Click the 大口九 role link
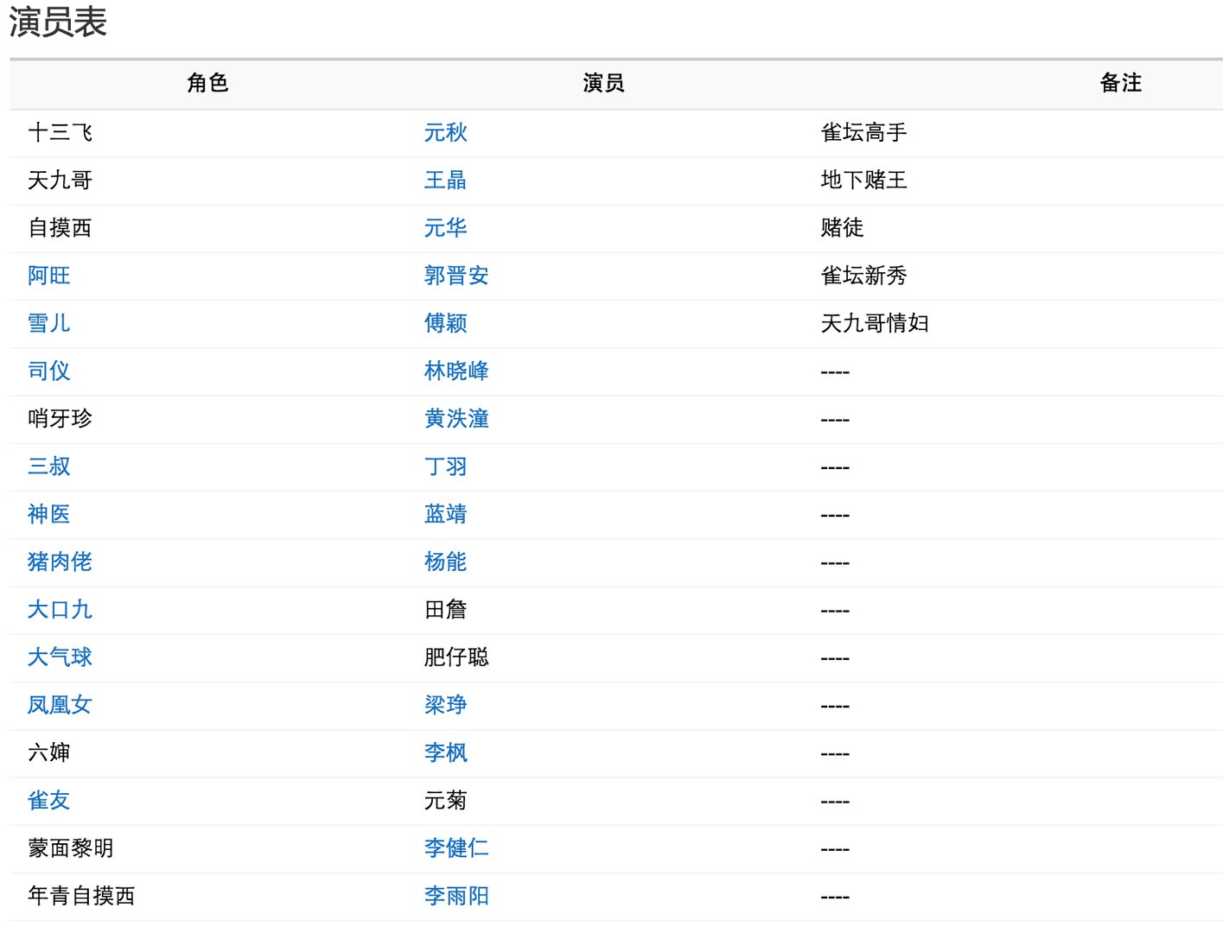The width and height of the screenshot is (1223, 933). coord(60,609)
